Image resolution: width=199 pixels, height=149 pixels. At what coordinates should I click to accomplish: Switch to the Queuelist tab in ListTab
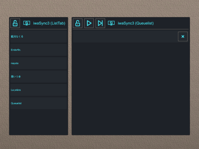[38, 103]
